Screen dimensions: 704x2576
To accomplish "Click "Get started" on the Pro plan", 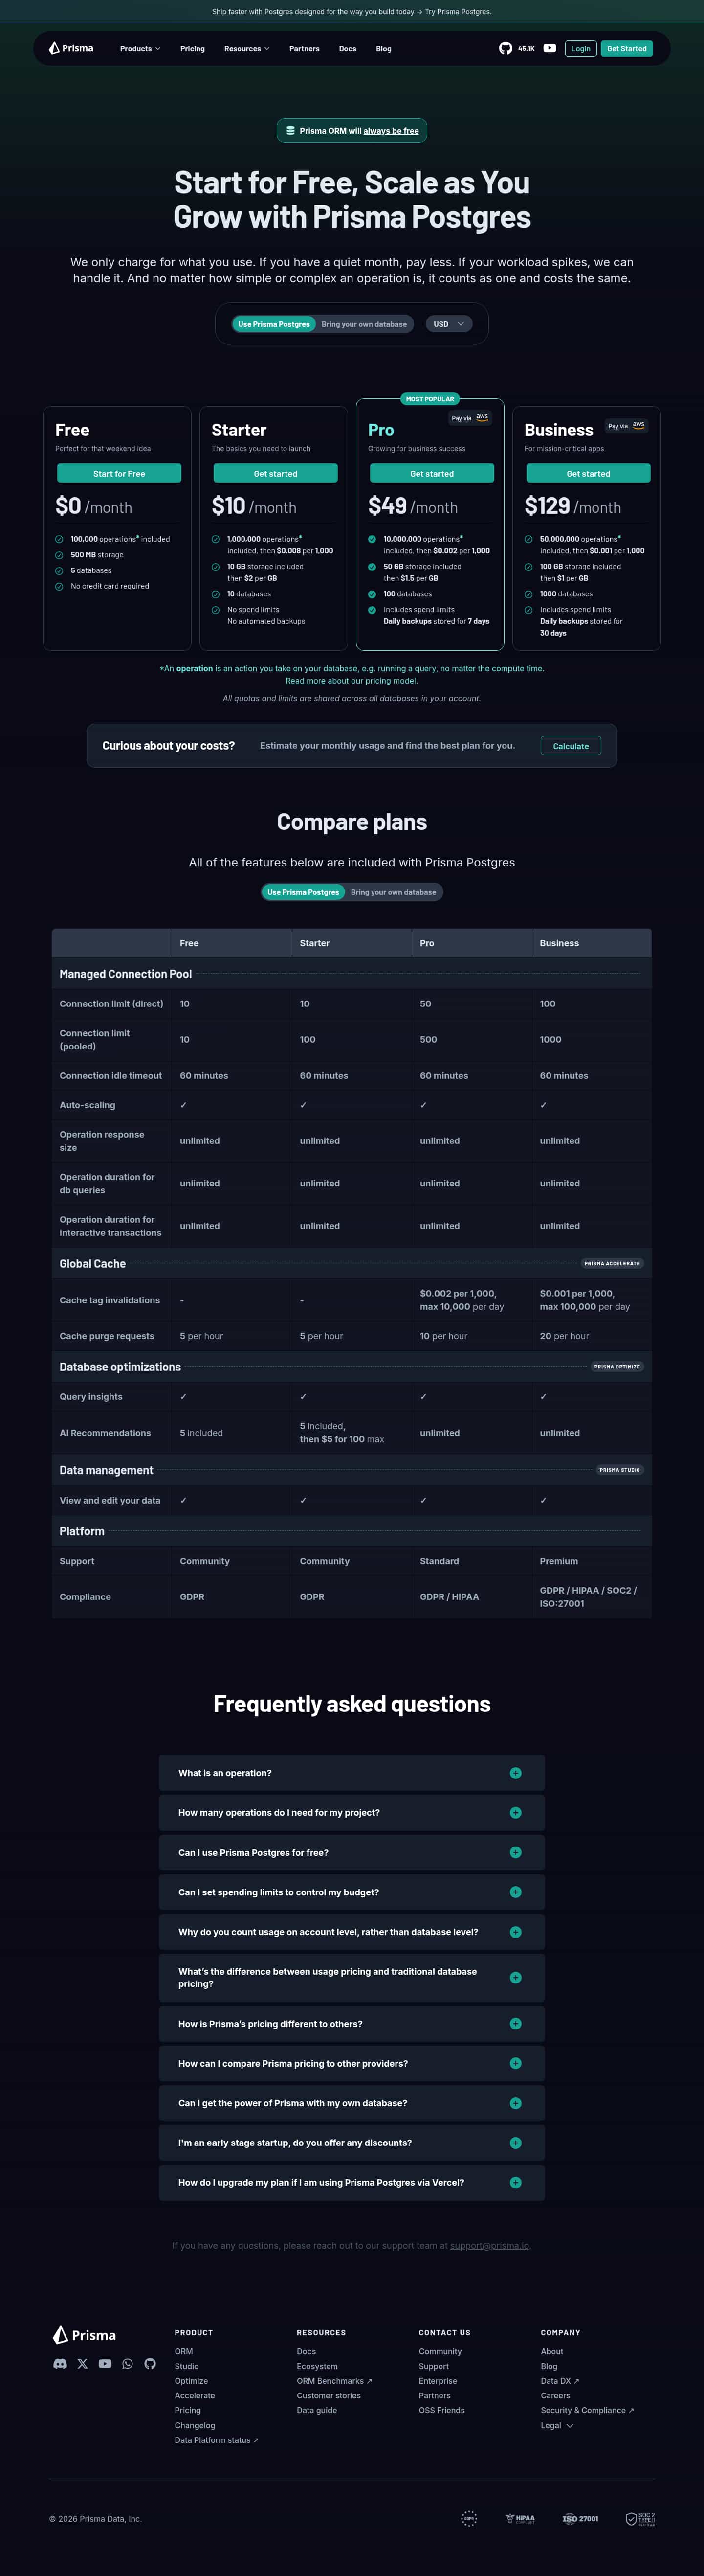I will pyautogui.click(x=431, y=474).
